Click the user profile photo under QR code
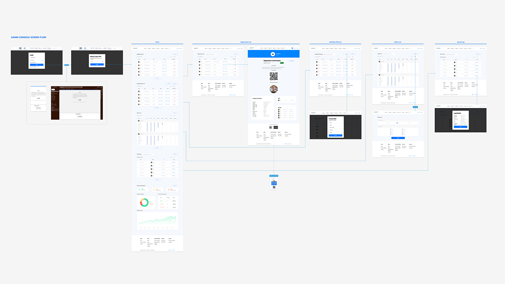This screenshot has height=284, width=505. coord(273,89)
